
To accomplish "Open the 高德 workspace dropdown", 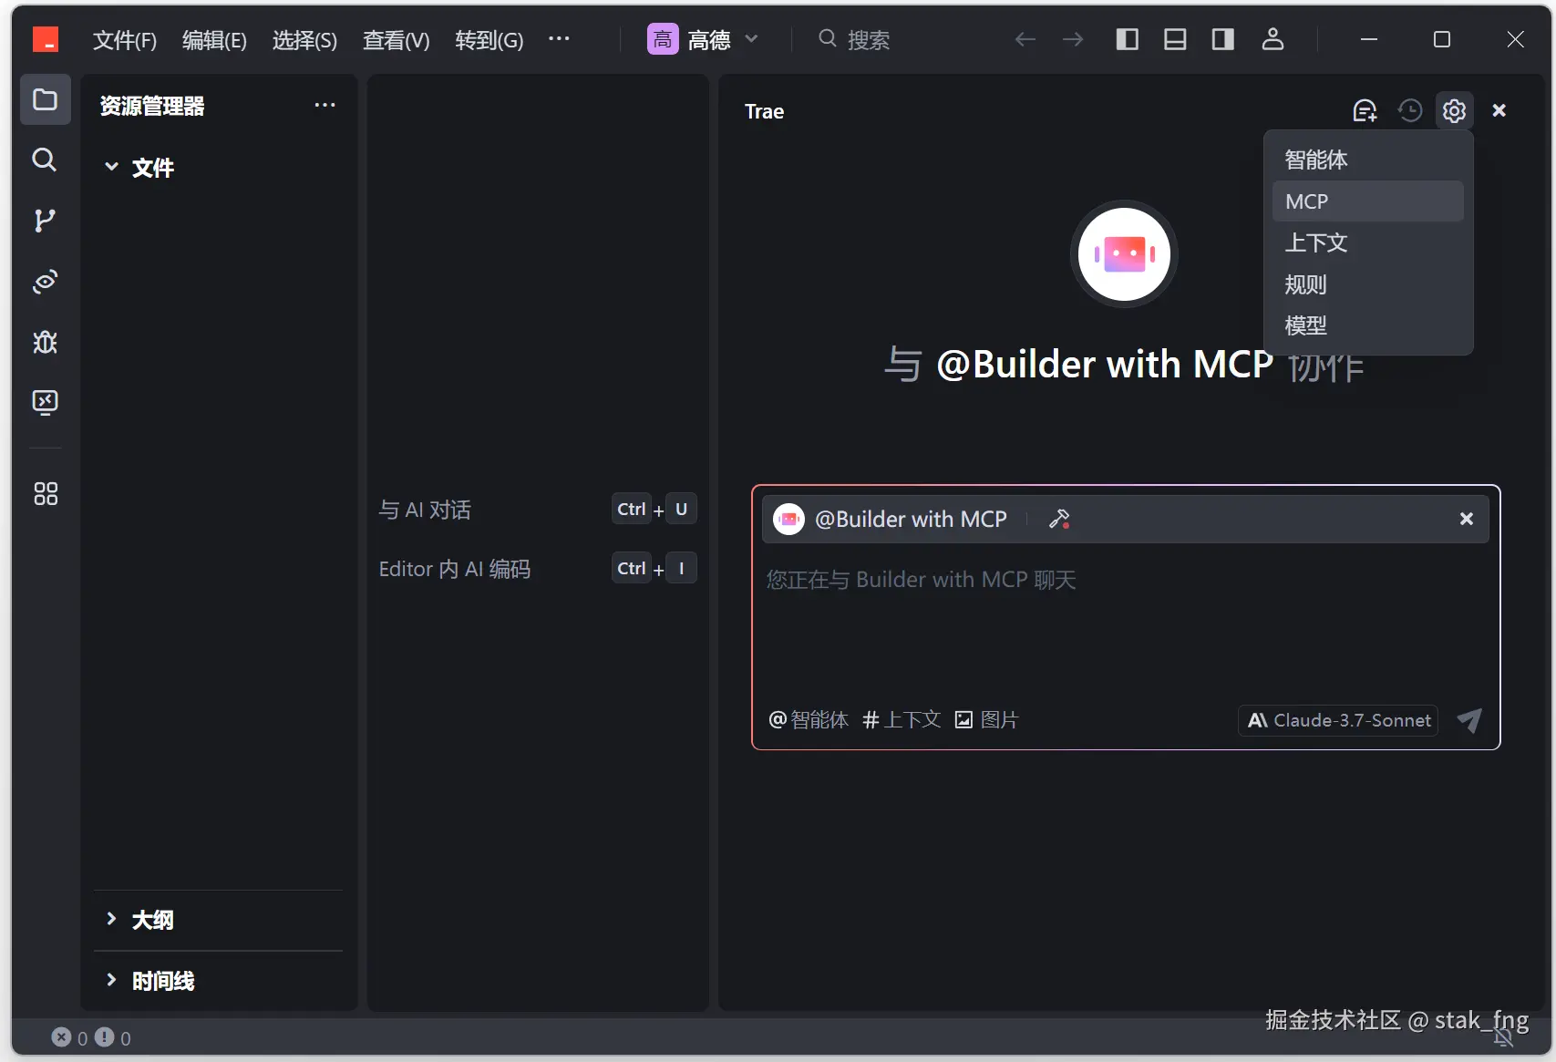I will coord(703,39).
